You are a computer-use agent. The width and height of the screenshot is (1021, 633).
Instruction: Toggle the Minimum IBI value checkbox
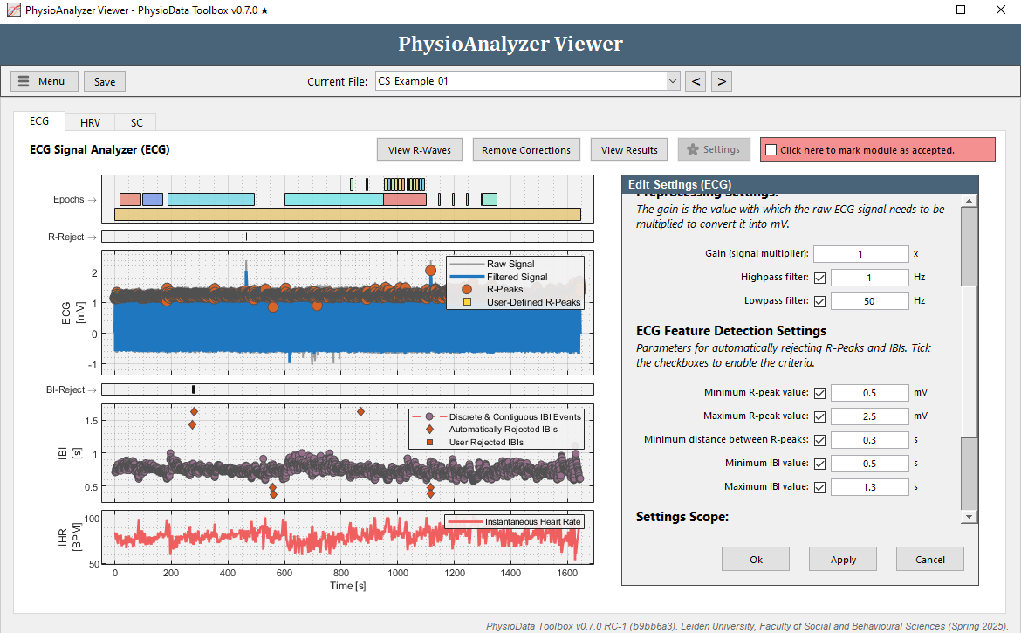click(819, 463)
